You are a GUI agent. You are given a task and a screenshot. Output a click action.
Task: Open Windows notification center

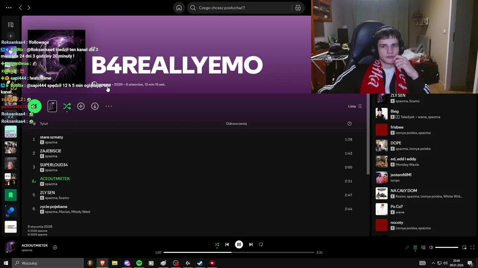point(470,263)
